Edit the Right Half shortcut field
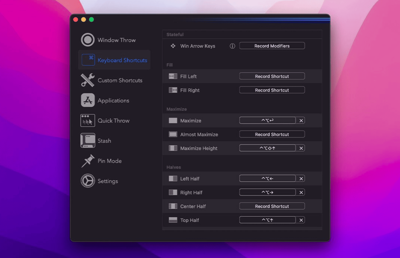Viewport: 400px width, 258px height. pos(267,192)
